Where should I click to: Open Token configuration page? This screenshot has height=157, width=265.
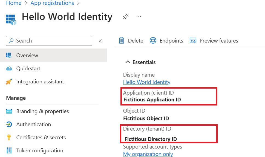pyautogui.click(x=40, y=150)
